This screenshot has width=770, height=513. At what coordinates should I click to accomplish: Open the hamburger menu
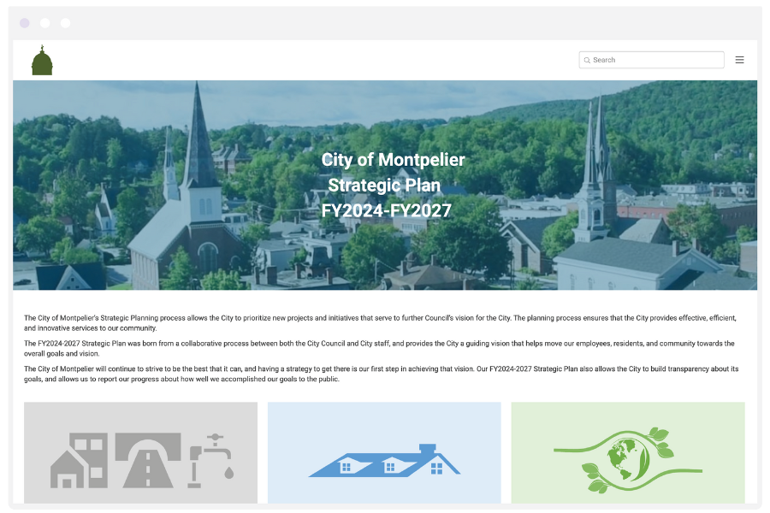click(739, 60)
